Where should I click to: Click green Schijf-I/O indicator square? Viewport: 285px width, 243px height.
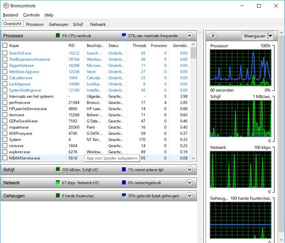(58, 170)
